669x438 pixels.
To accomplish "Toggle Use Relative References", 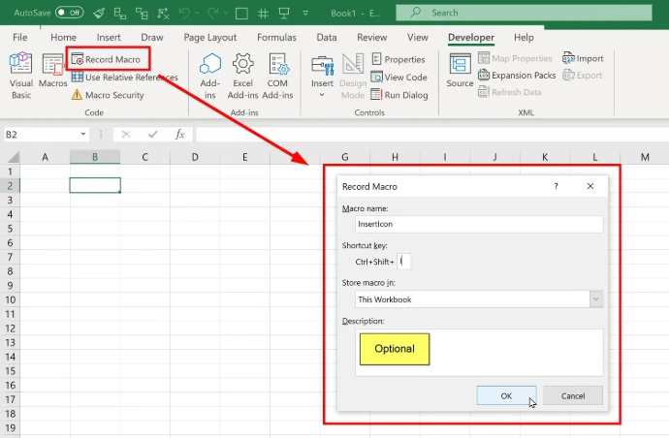I will 124,78.
